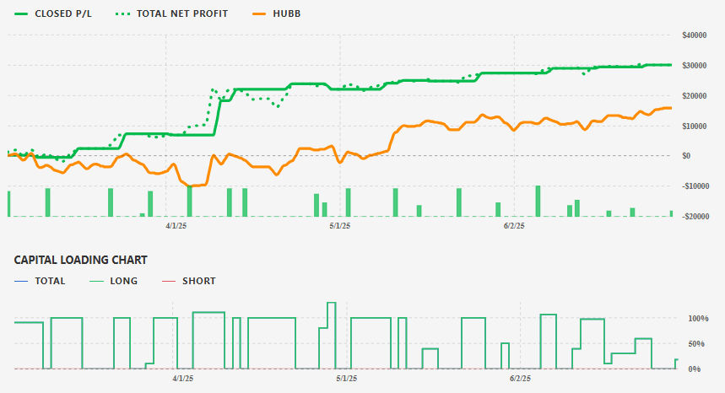Click the 4/1/25 date on capital loading chart
This screenshot has width=725, height=393.
coord(183,378)
